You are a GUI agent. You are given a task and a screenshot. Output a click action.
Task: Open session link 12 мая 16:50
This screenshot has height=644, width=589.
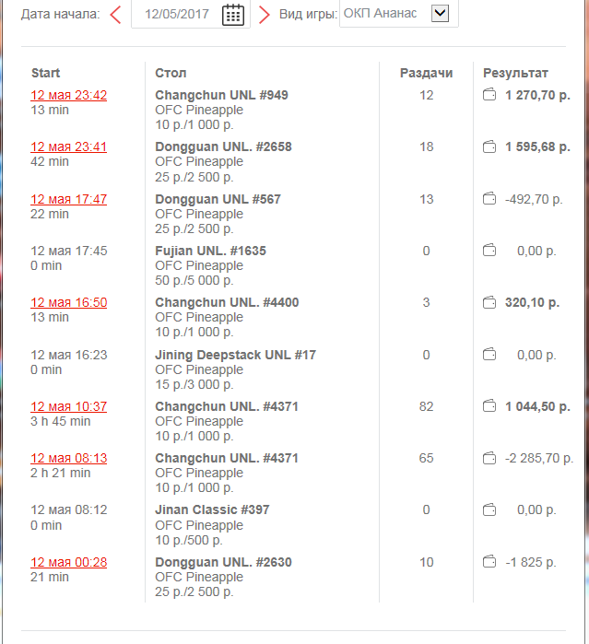point(68,303)
